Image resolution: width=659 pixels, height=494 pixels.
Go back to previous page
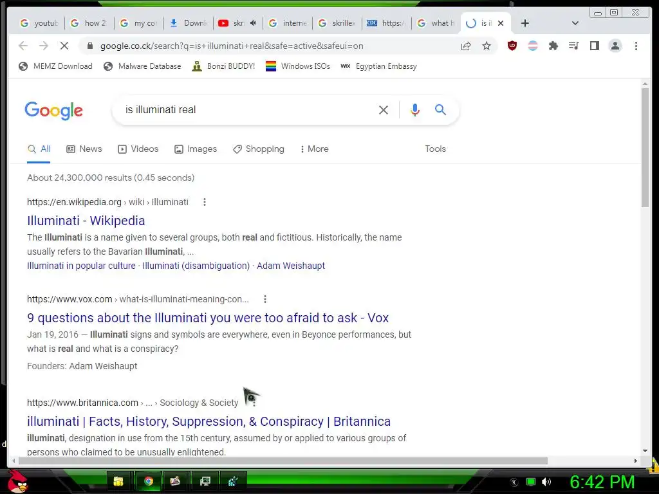point(23,46)
